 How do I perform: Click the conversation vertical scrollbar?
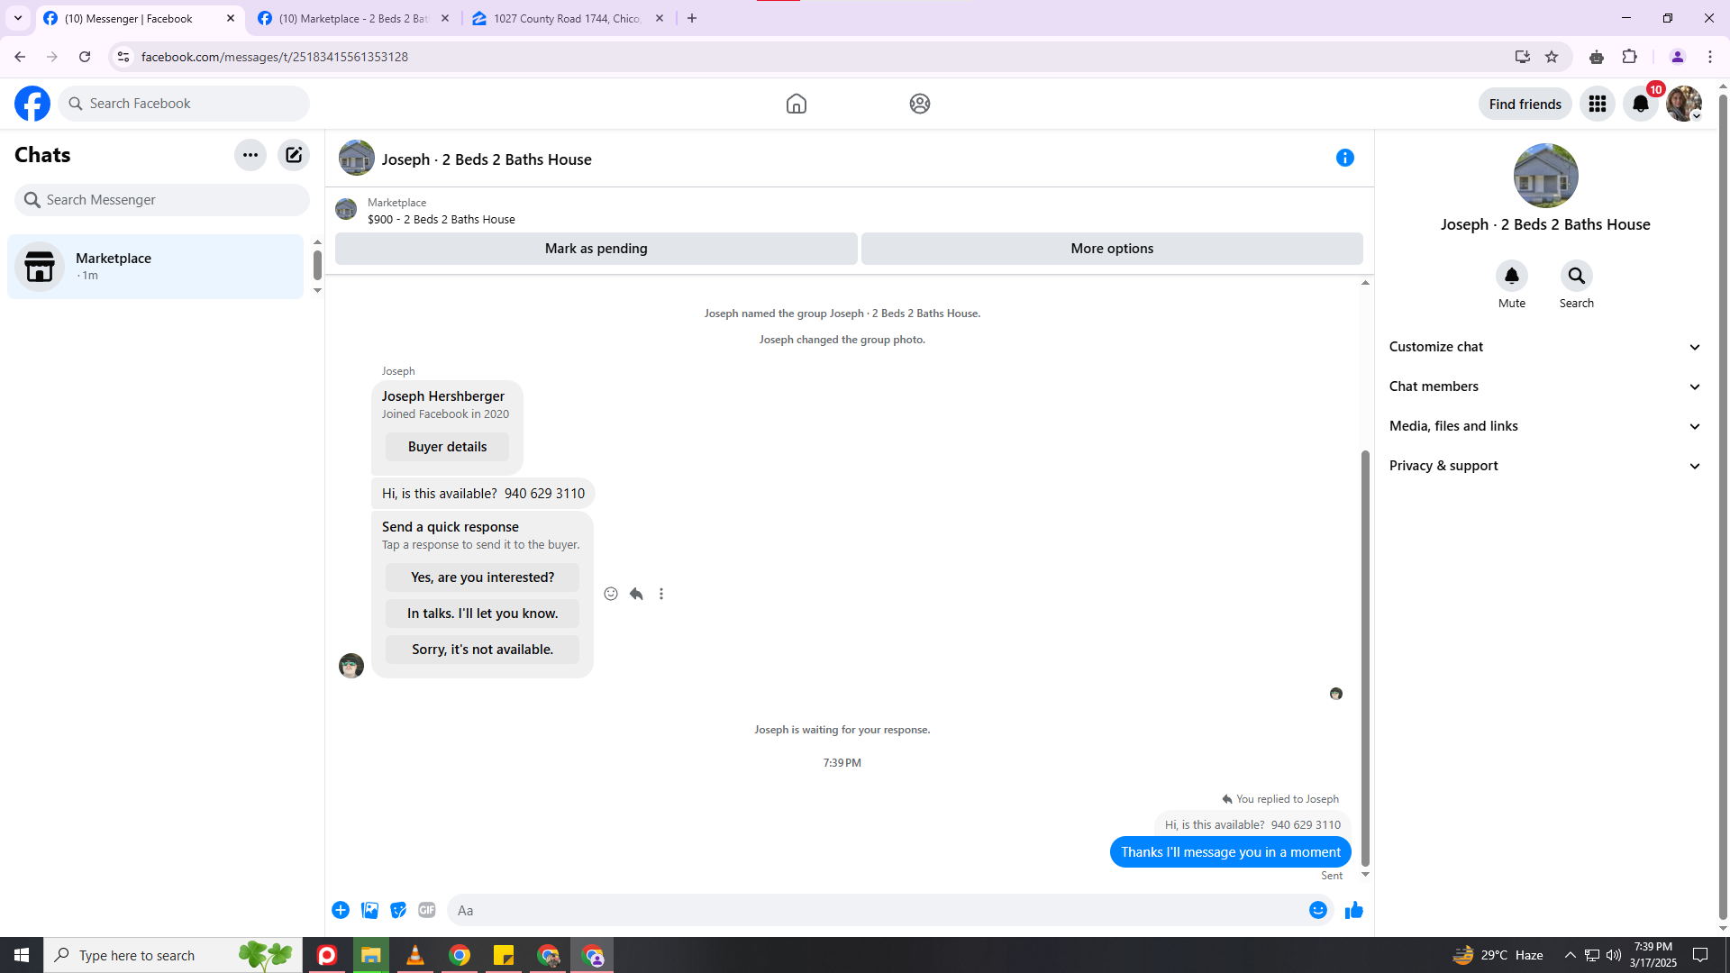pyautogui.click(x=1365, y=658)
